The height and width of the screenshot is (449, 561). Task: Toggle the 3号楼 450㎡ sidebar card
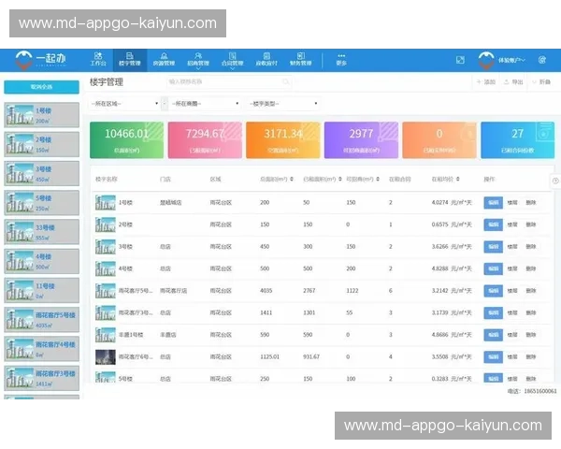(x=41, y=173)
